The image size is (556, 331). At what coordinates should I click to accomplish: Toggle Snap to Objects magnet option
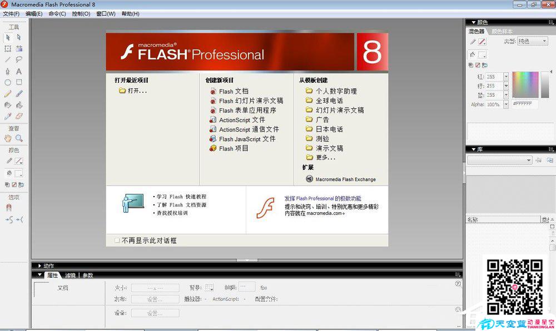(x=9, y=208)
